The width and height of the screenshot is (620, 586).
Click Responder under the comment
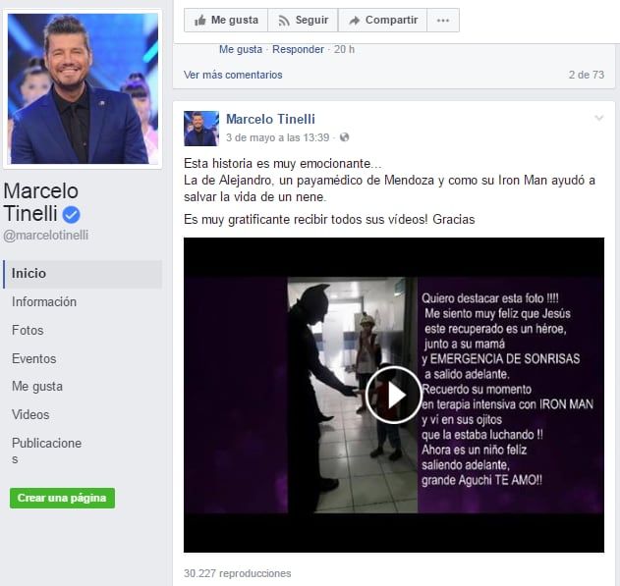(298, 49)
